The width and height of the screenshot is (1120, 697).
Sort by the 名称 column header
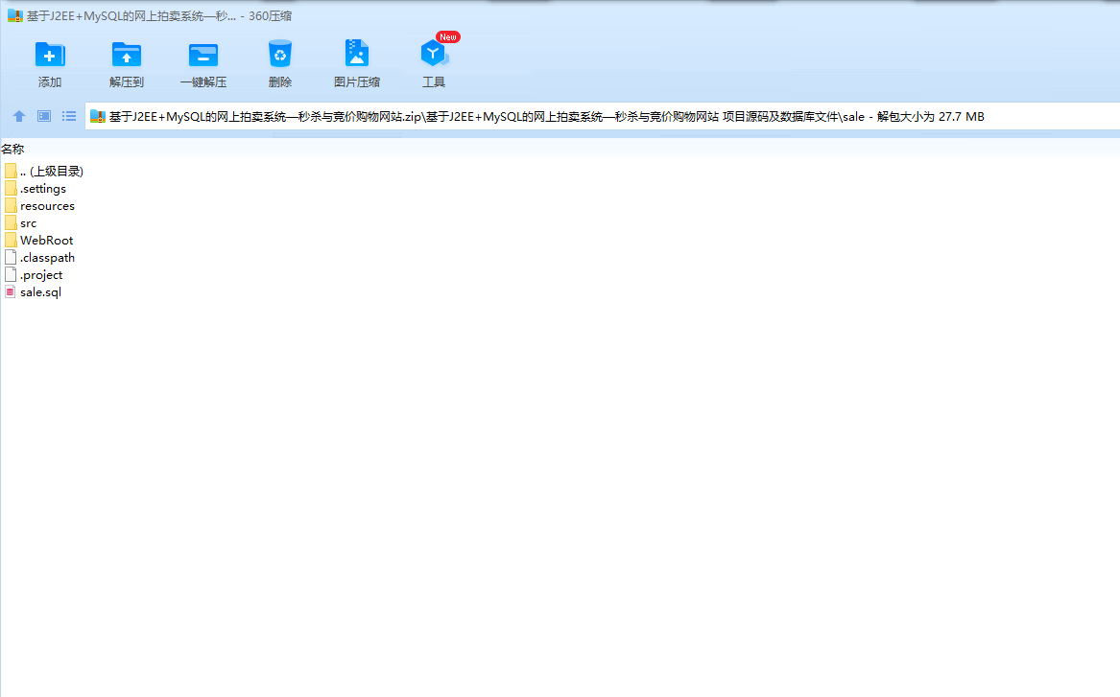tap(12, 150)
